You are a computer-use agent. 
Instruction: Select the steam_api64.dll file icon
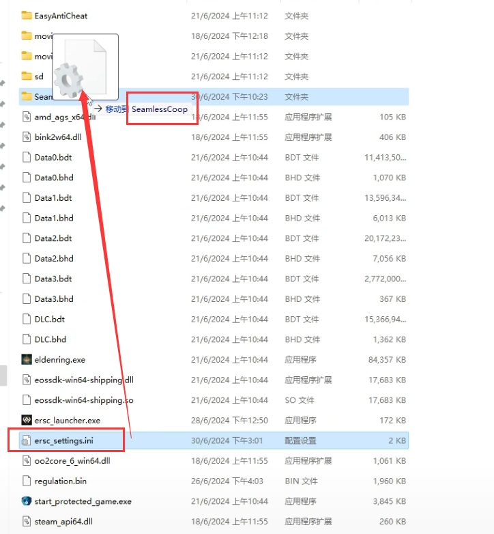point(27,522)
